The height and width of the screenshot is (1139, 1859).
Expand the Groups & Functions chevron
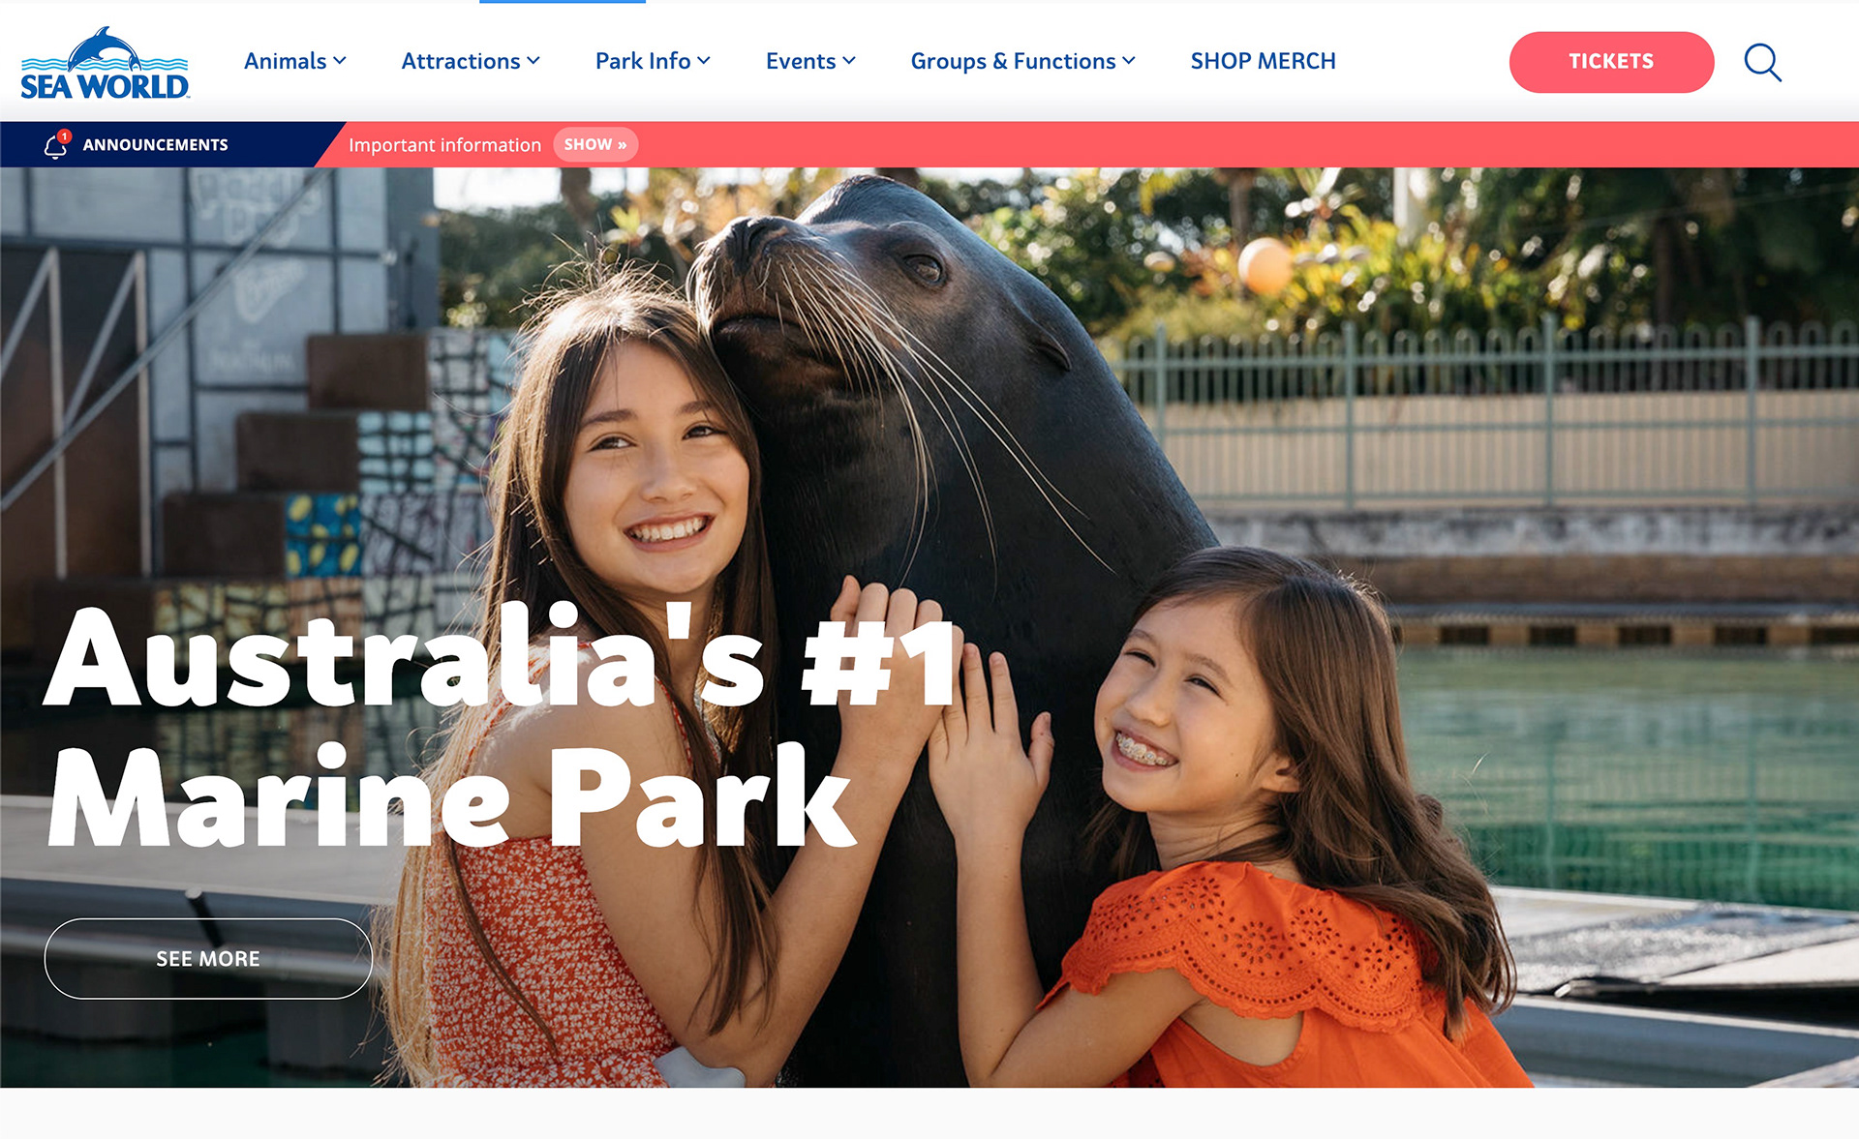1129,61
